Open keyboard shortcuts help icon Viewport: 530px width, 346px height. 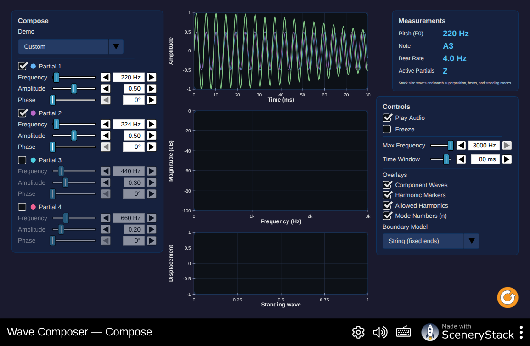pyautogui.click(x=403, y=332)
